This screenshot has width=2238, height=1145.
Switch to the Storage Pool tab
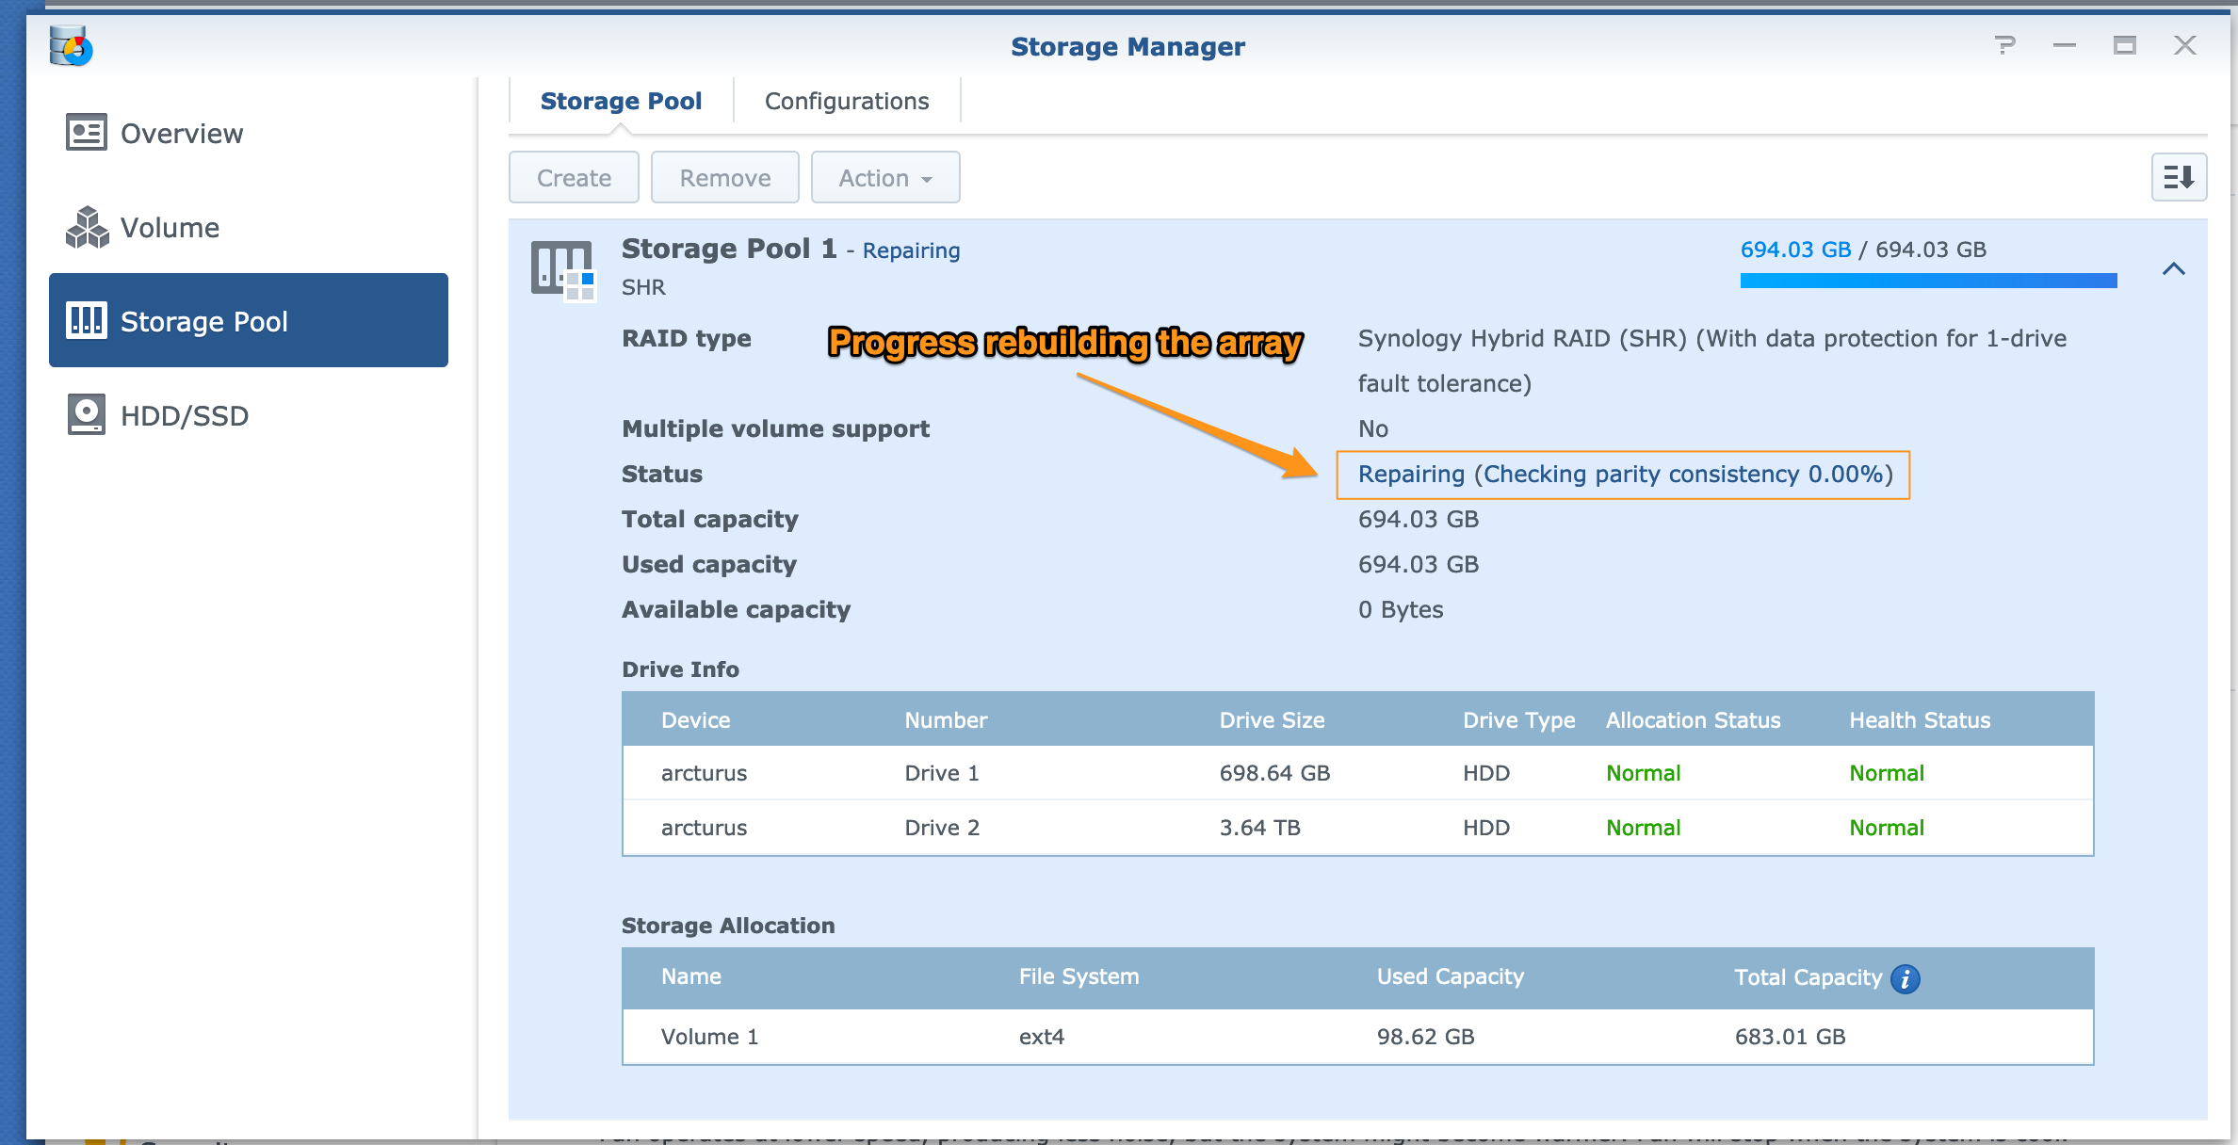pos(621,101)
